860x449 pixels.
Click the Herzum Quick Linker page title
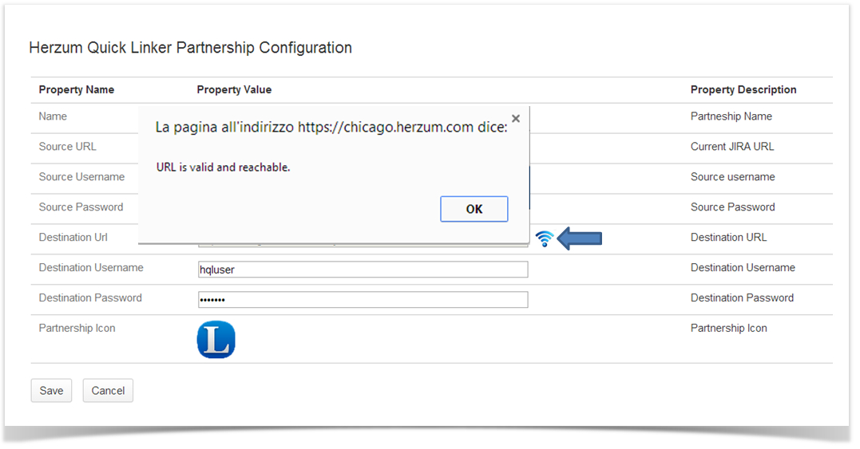[x=190, y=48]
